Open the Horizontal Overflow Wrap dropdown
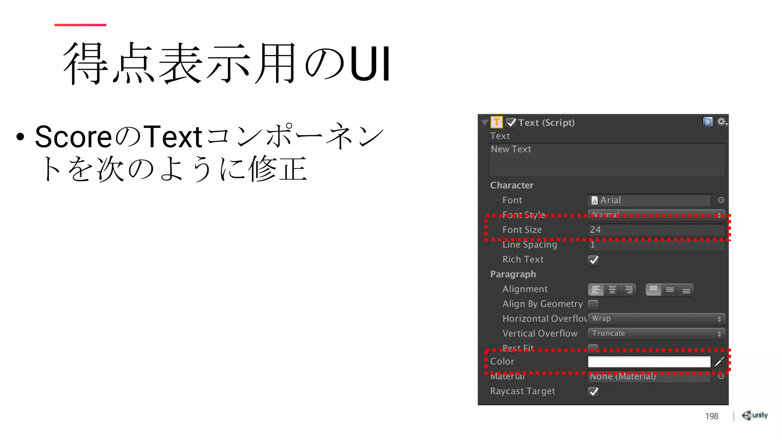 (656, 319)
